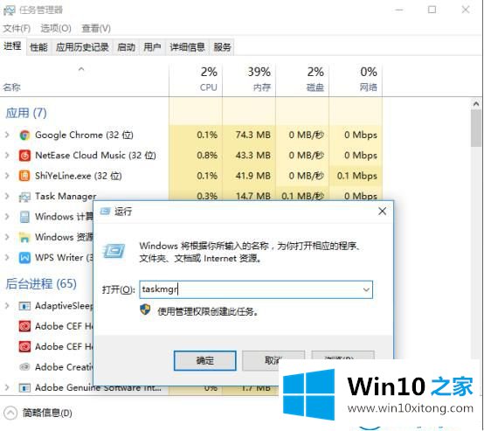Click the Adobe Creative Cloud icon
484x431 pixels.
24,367
